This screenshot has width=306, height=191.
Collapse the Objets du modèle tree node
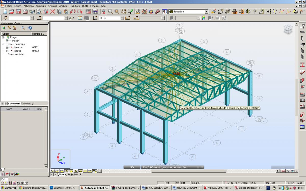coord(4,44)
